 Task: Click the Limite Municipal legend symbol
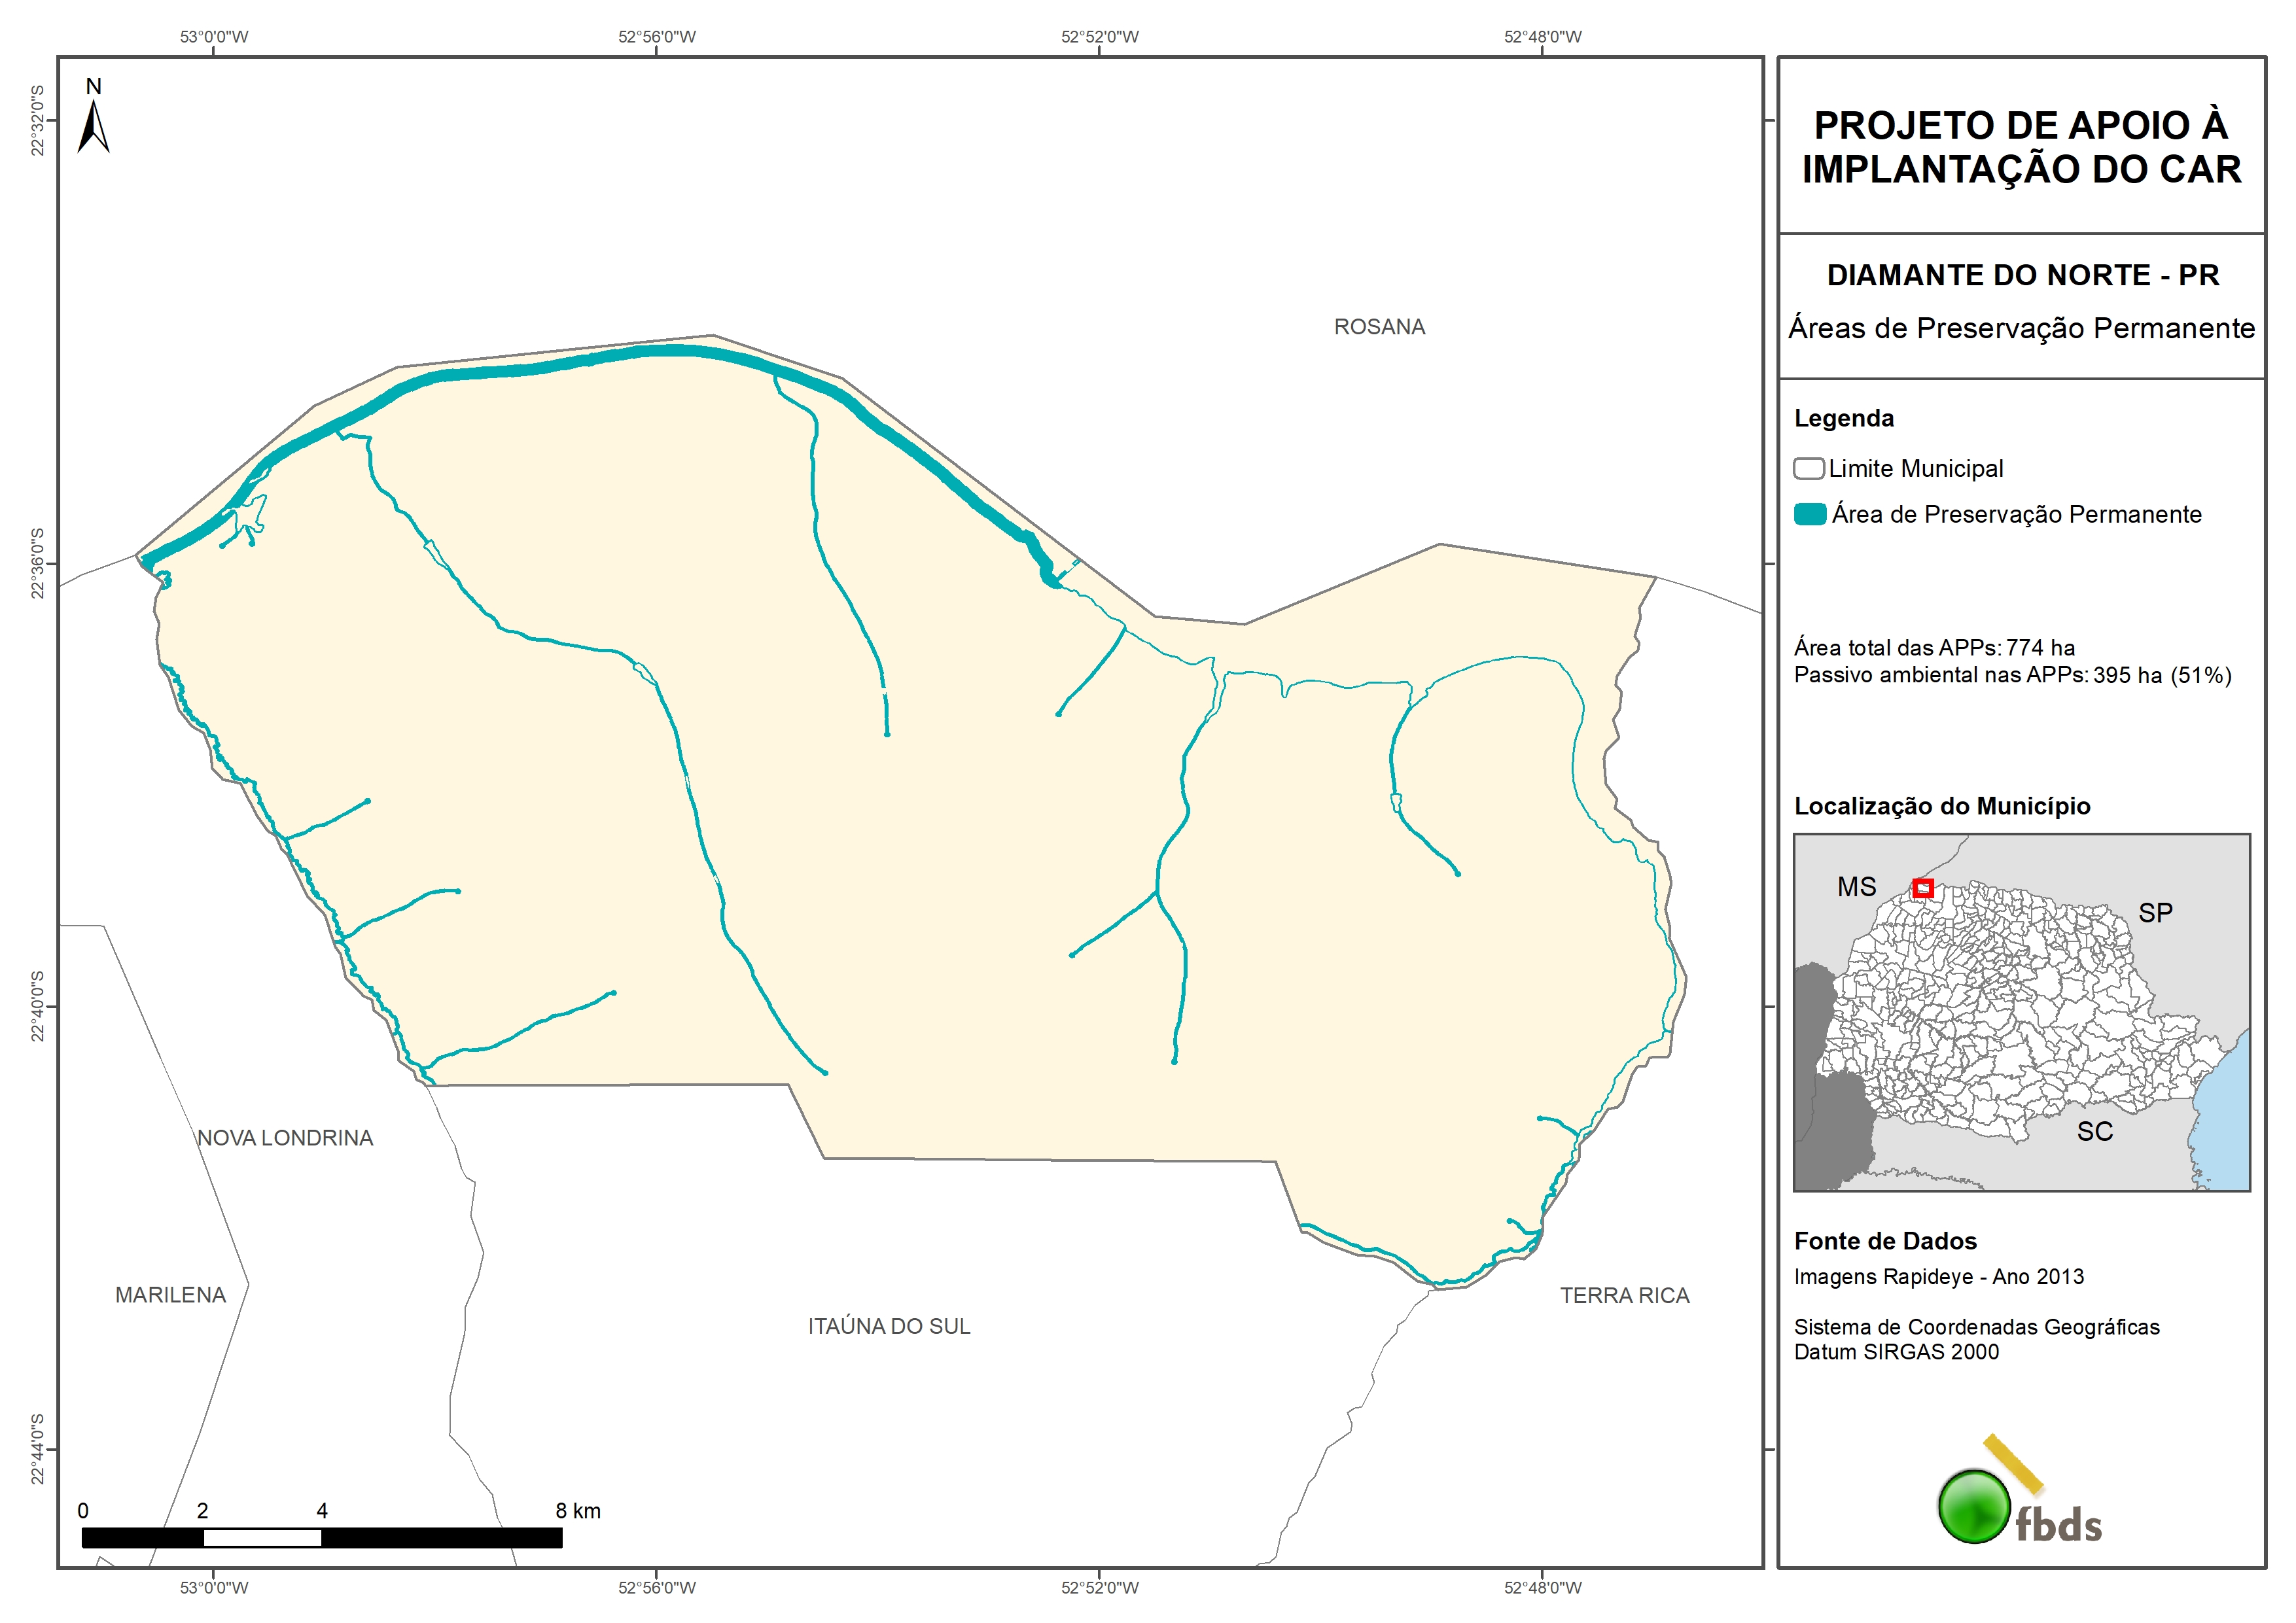tap(1808, 469)
